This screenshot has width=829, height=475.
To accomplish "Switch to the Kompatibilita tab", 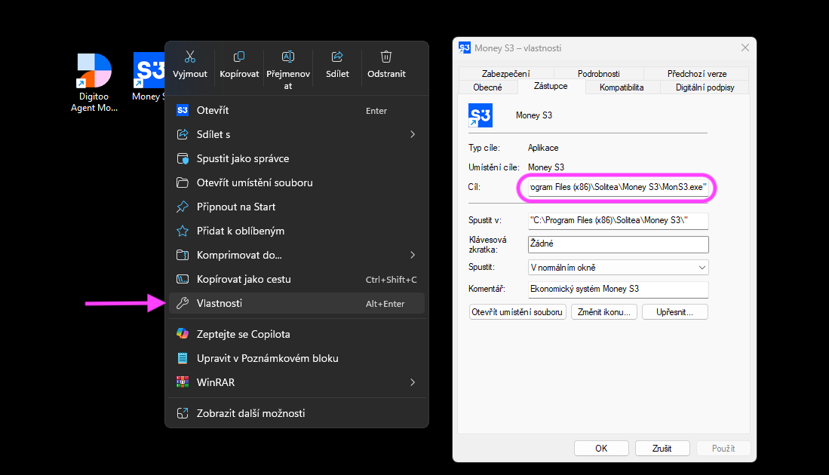I will click(622, 87).
